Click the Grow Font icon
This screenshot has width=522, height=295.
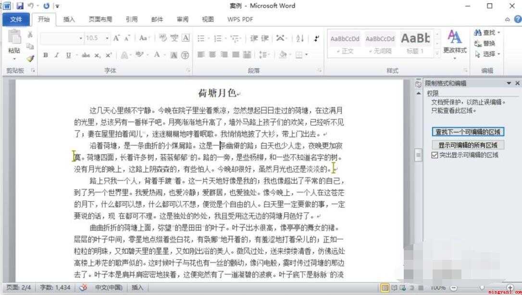tap(116, 38)
